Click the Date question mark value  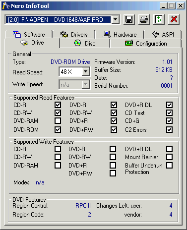171,78
